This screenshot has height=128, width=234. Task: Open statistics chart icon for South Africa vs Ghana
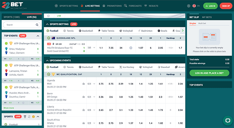pos(84,123)
